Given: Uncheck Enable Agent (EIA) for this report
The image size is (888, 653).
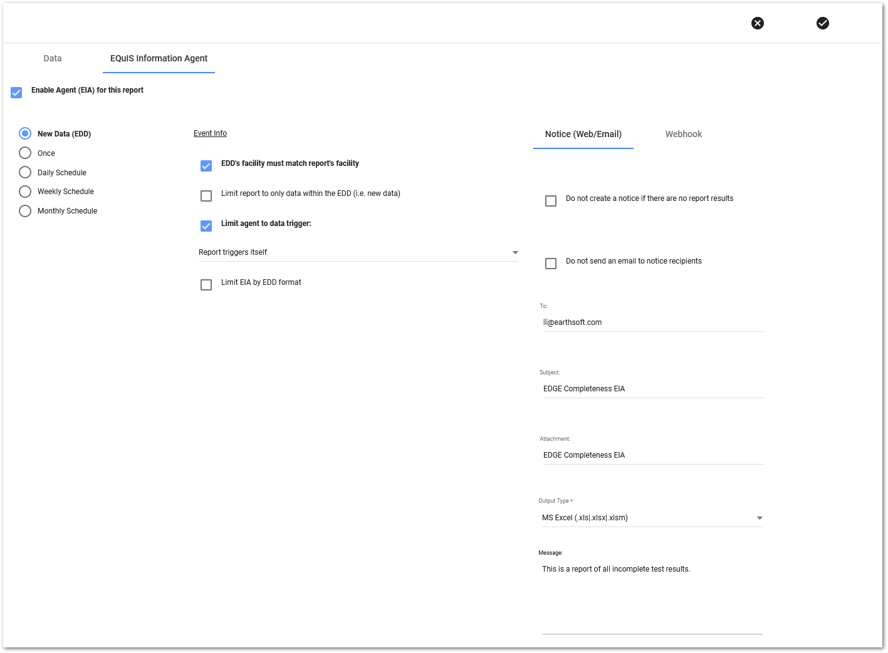Looking at the screenshot, I should (17, 93).
